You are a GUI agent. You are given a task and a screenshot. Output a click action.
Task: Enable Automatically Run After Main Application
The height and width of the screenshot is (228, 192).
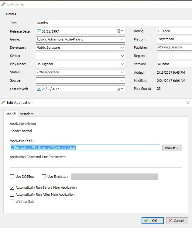[12, 195]
